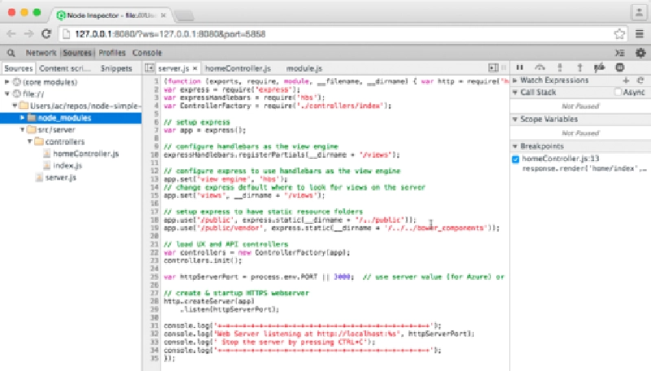Collapse Call Stack section
This screenshot has height=371, width=651.
pyautogui.click(x=515, y=92)
